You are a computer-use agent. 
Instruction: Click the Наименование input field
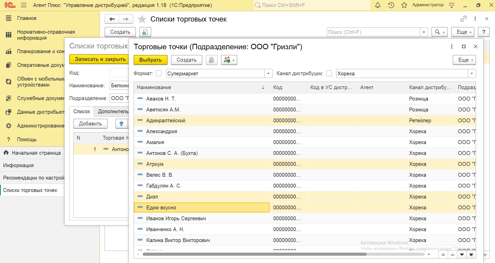coord(119,86)
